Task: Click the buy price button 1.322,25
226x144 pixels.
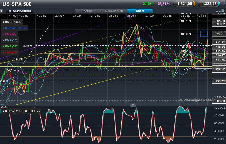Action: pos(209,4)
